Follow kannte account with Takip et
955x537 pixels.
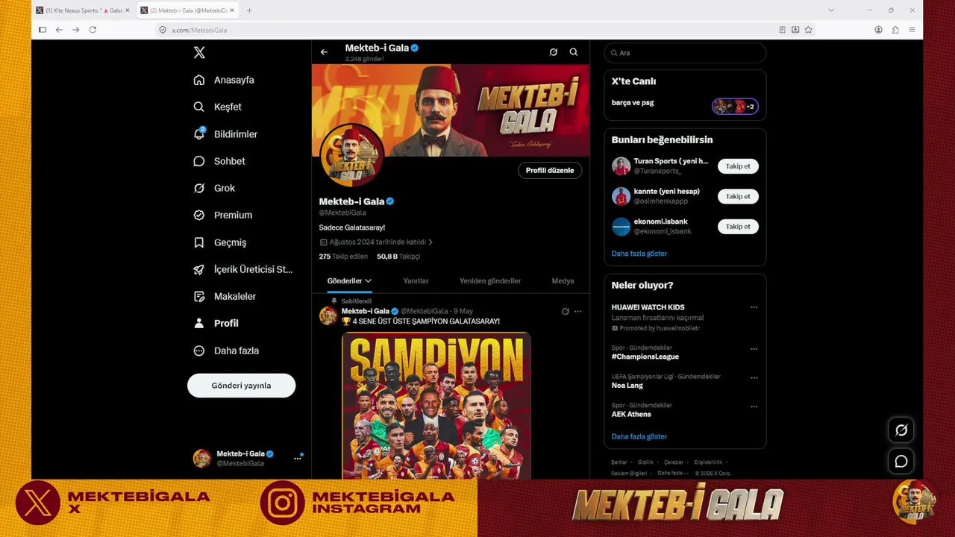point(738,196)
